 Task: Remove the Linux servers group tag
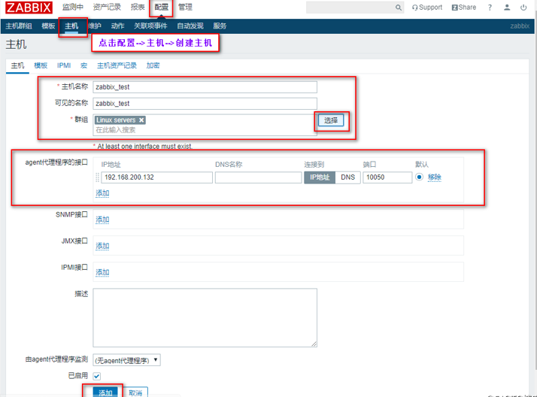141,120
